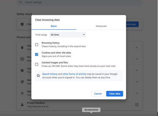Open the Time range dropdown
The image size is (158, 116).
[x=68, y=35]
